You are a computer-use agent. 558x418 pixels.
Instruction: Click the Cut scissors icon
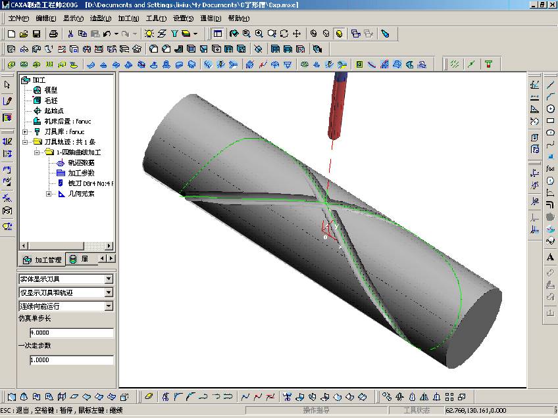coord(70,34)
